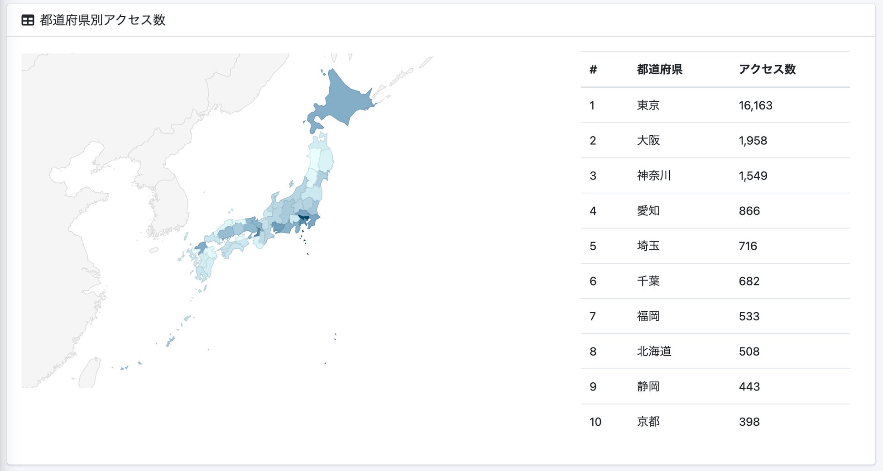Click the 北海道 table entry
The image size is (883, 471).
click(654, 352)
